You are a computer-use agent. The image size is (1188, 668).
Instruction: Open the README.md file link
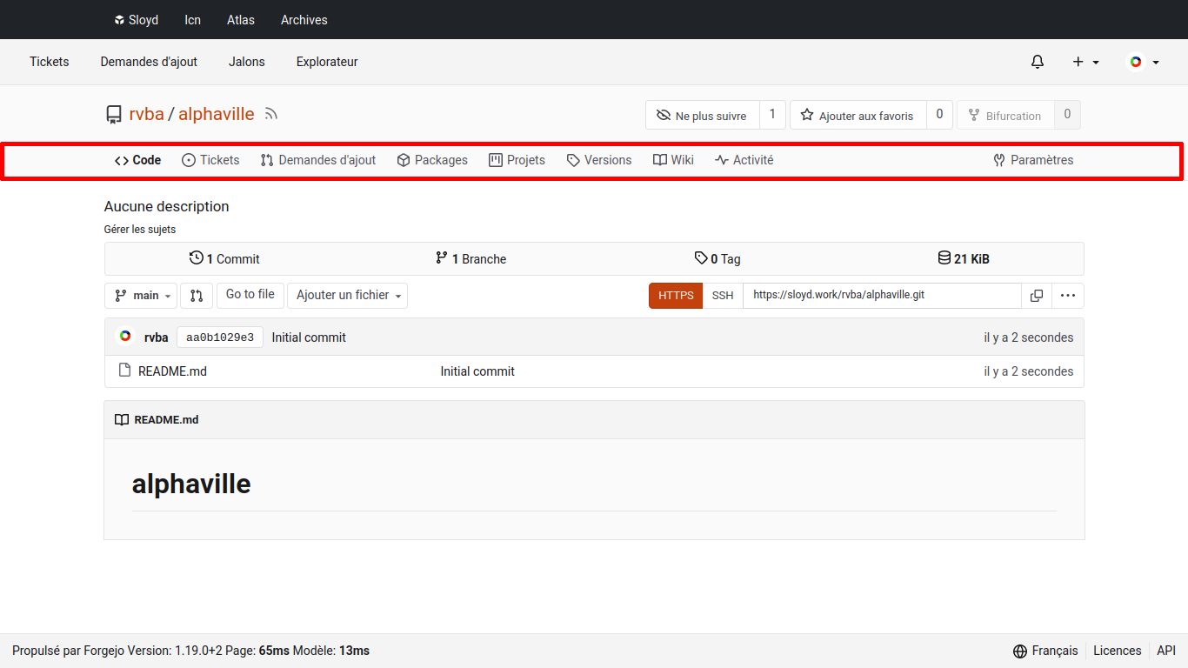click(172, 371)
